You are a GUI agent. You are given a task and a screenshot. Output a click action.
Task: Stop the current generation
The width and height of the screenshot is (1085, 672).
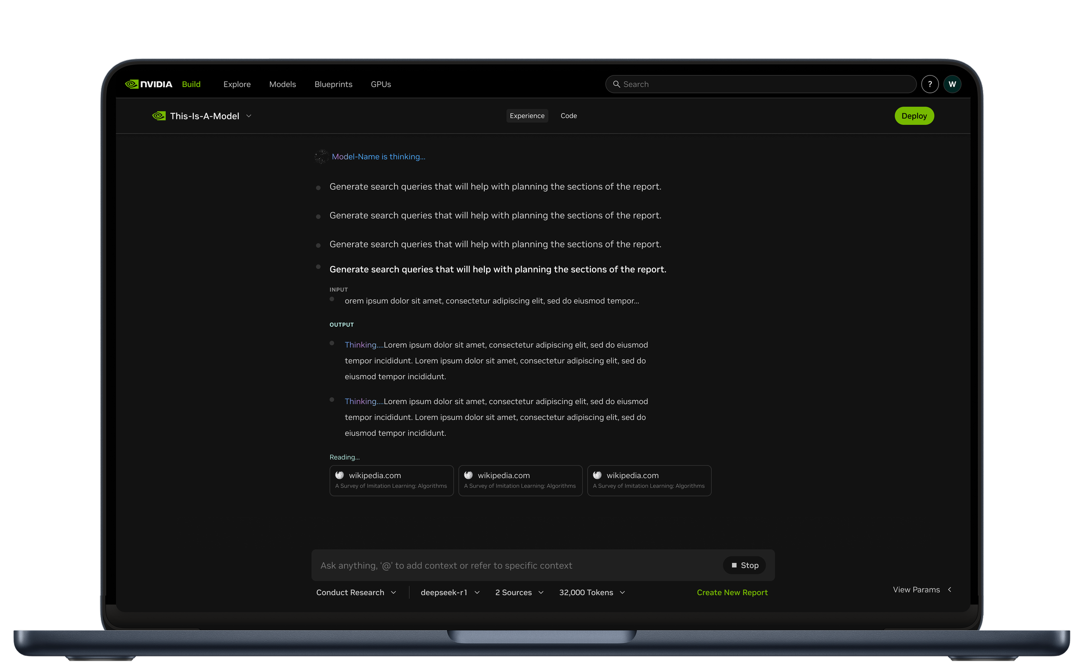click(744, 565)
